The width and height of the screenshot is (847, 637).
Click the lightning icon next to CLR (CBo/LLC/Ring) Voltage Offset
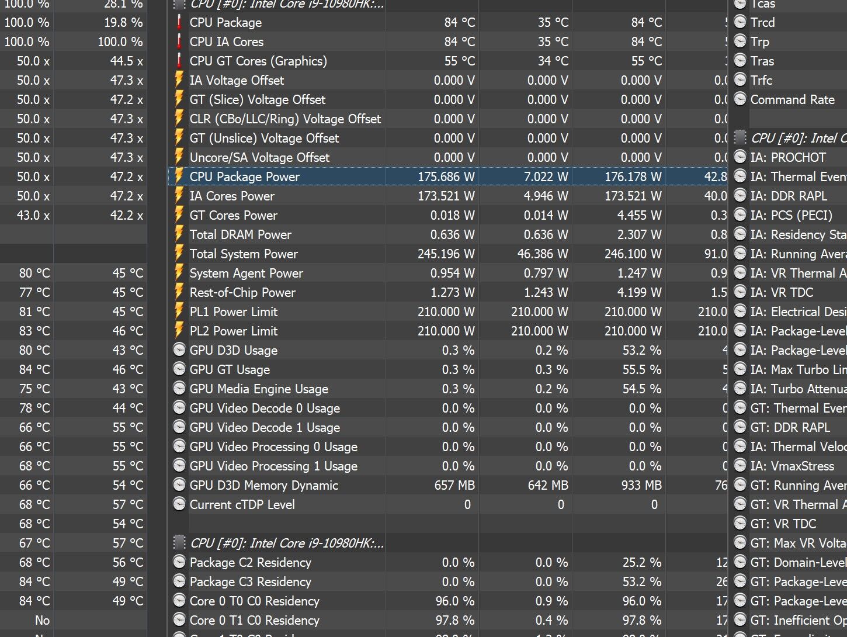(x=179, y=119)
